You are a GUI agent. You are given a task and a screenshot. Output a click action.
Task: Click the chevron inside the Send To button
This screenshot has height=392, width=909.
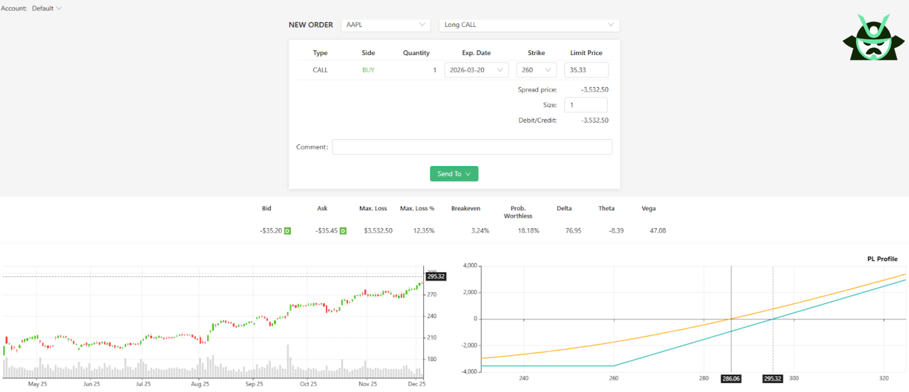click(x=468, y=174)
